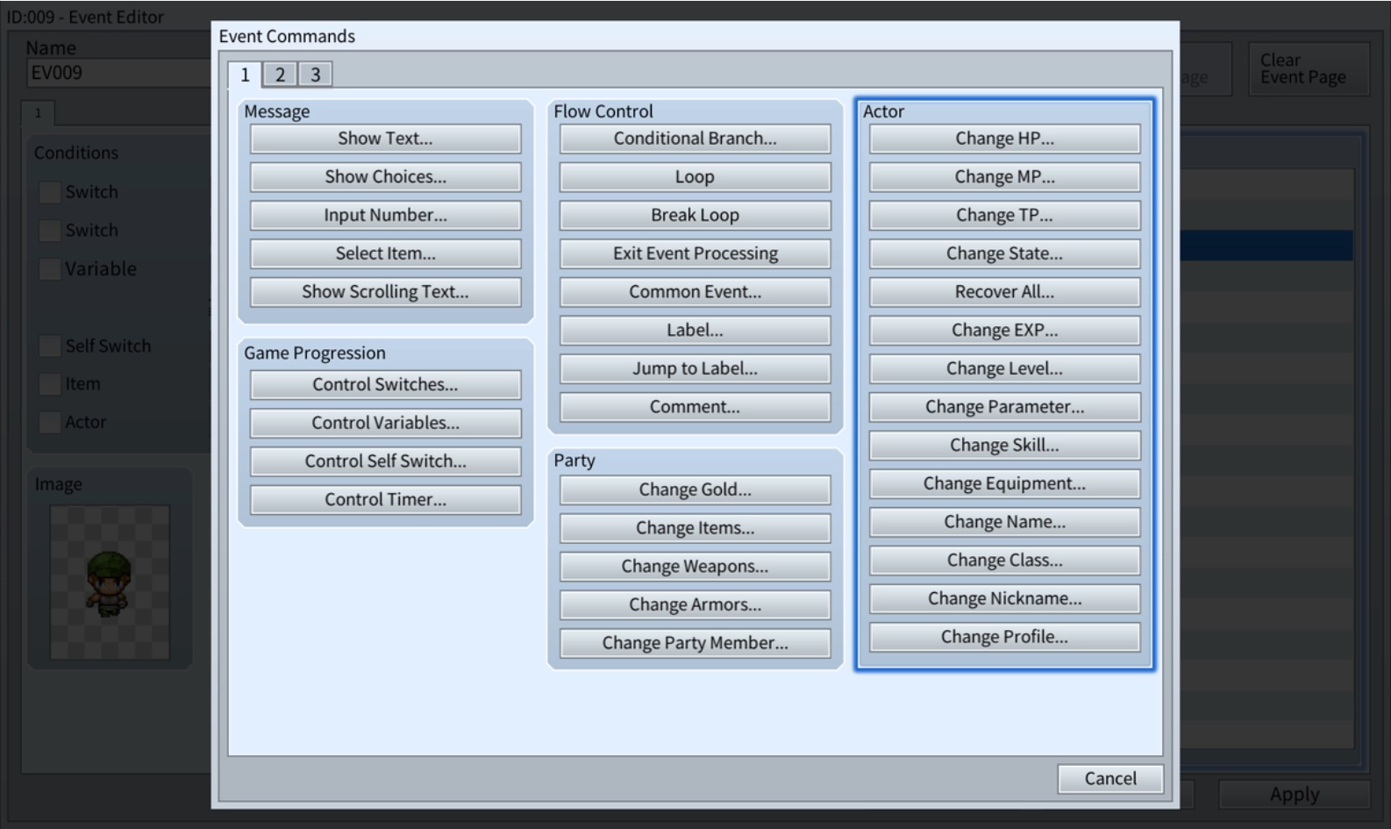Open Change Class command
The image size is (1391, 829).
point(1004,561)
